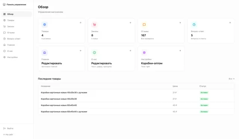Viewport: 239px width, 139px height.
Task: Click the Товары icon in sidebar
Action: point(4,20)
